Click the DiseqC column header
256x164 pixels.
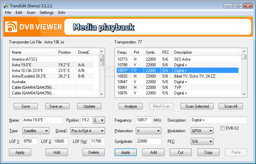point(84,52)
